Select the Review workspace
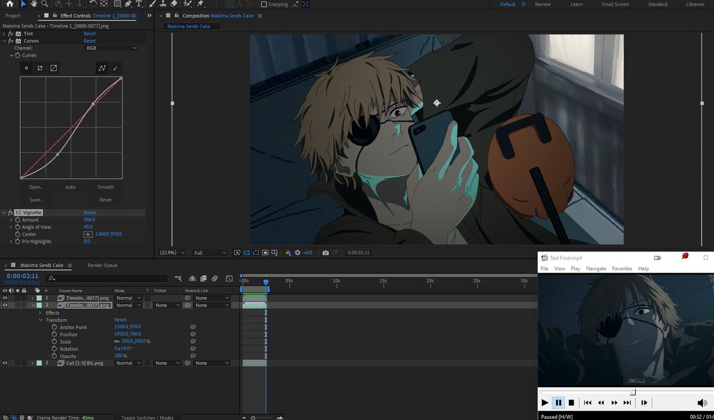 (543, 4)
